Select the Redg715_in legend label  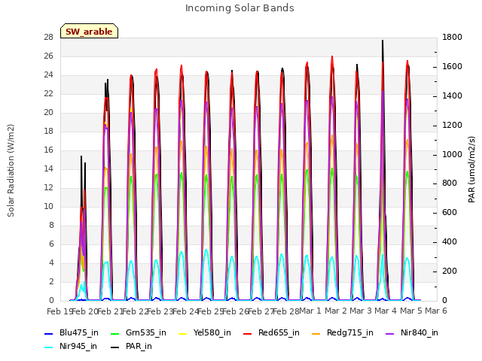click(x=350, y=332)
